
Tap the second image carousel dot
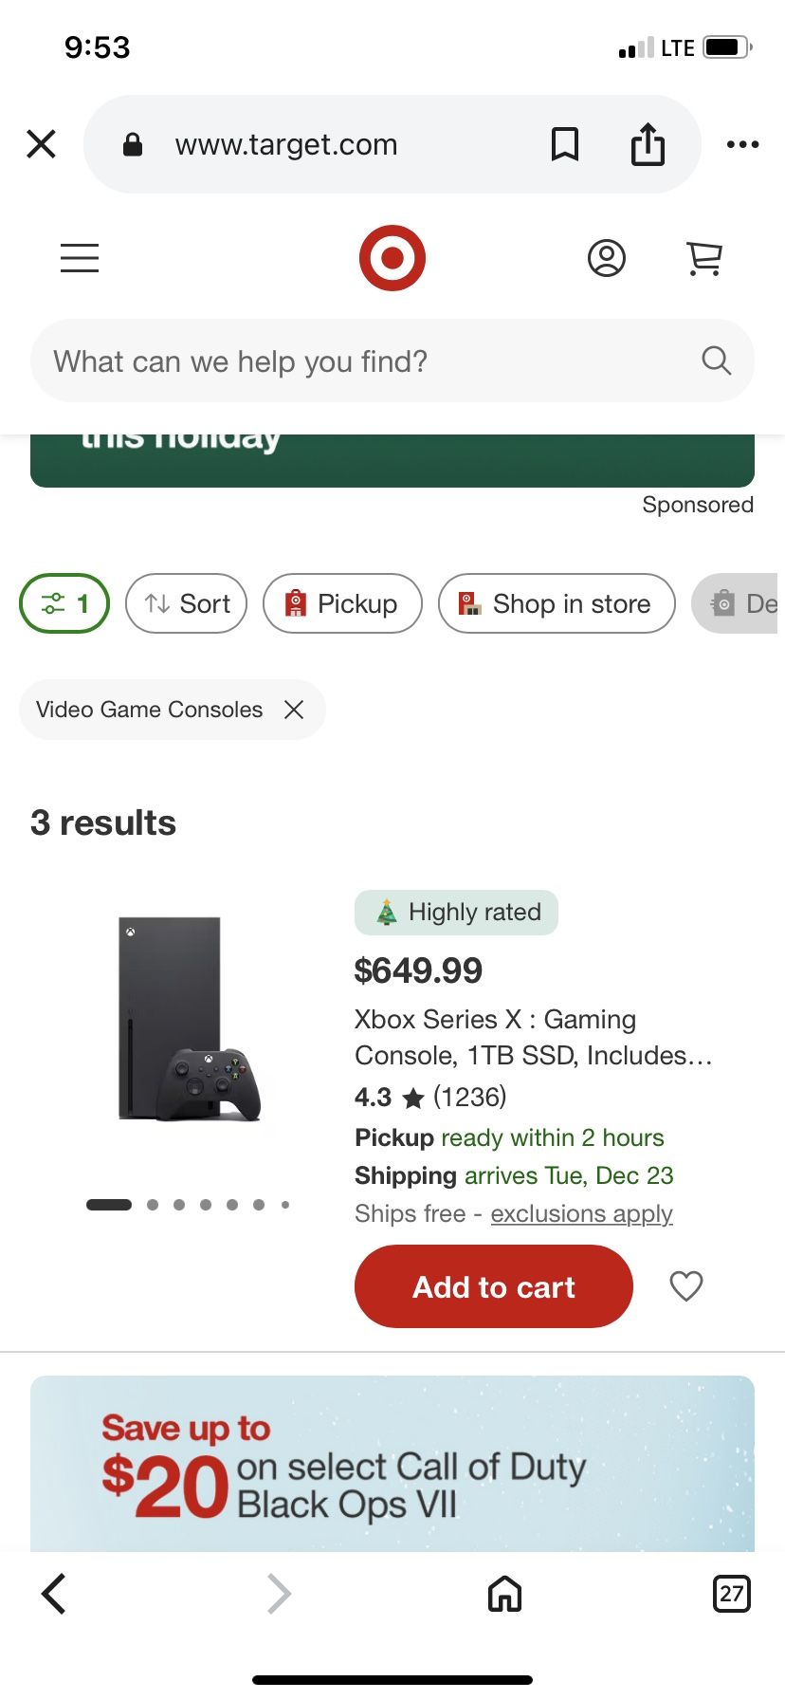(x=153, y=1205)
